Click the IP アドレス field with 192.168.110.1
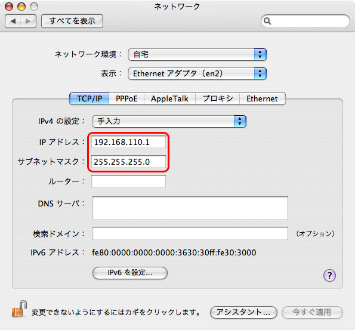This screenshot has height=330, width=355. coord(128,142)
